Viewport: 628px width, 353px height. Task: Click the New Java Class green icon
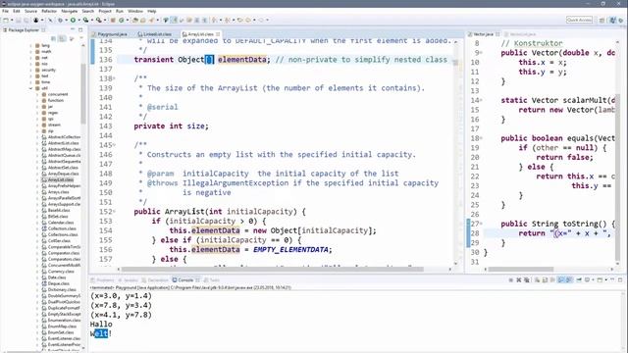click(x=122, y=20)
